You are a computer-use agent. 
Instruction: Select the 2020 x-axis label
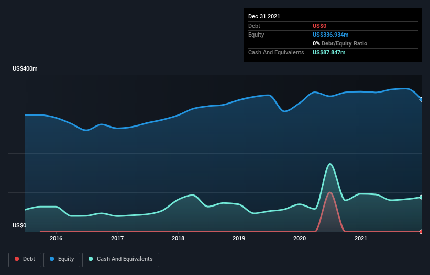[x=300, y=238]
